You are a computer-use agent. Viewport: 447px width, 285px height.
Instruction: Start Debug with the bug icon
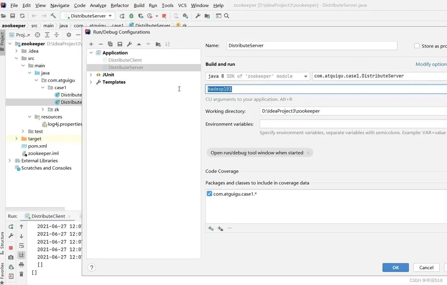(131, 16)
